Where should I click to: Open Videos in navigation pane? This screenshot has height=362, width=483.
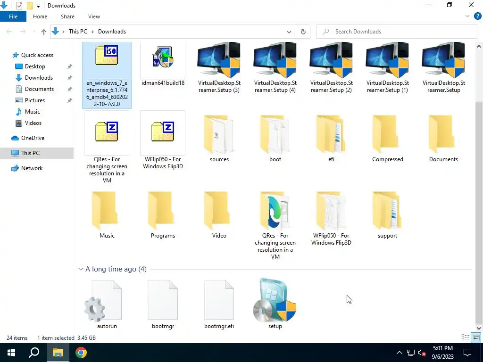(x=33, y=123)
